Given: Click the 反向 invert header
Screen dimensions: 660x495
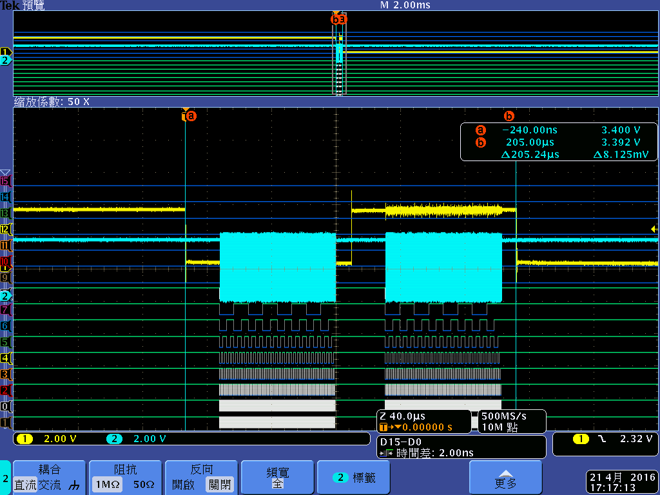Looking at the screenshot, I should click(x=202, y=469).
